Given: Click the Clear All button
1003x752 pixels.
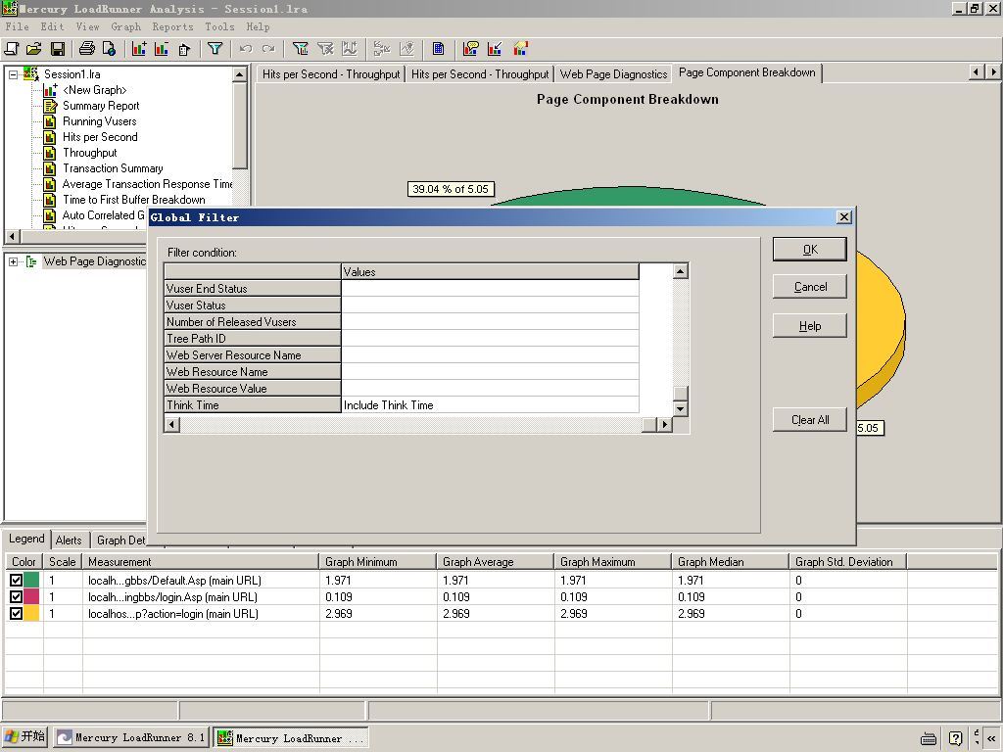Looking at the screenshot, I should pos(809,420).
